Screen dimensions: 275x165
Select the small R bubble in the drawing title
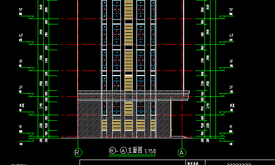click(x=112, y=151)
